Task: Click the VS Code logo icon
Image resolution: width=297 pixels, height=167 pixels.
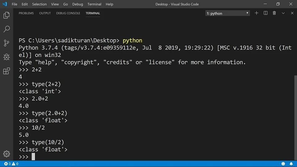Action: (5, 4)
